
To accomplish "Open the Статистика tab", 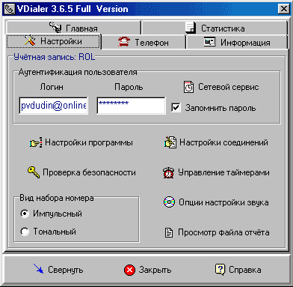I will (215, 28).
